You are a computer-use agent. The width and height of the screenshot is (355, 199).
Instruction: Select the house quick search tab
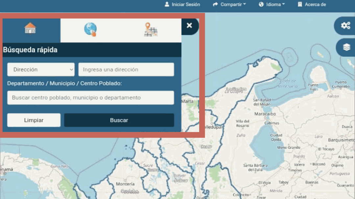pos(31,29)
